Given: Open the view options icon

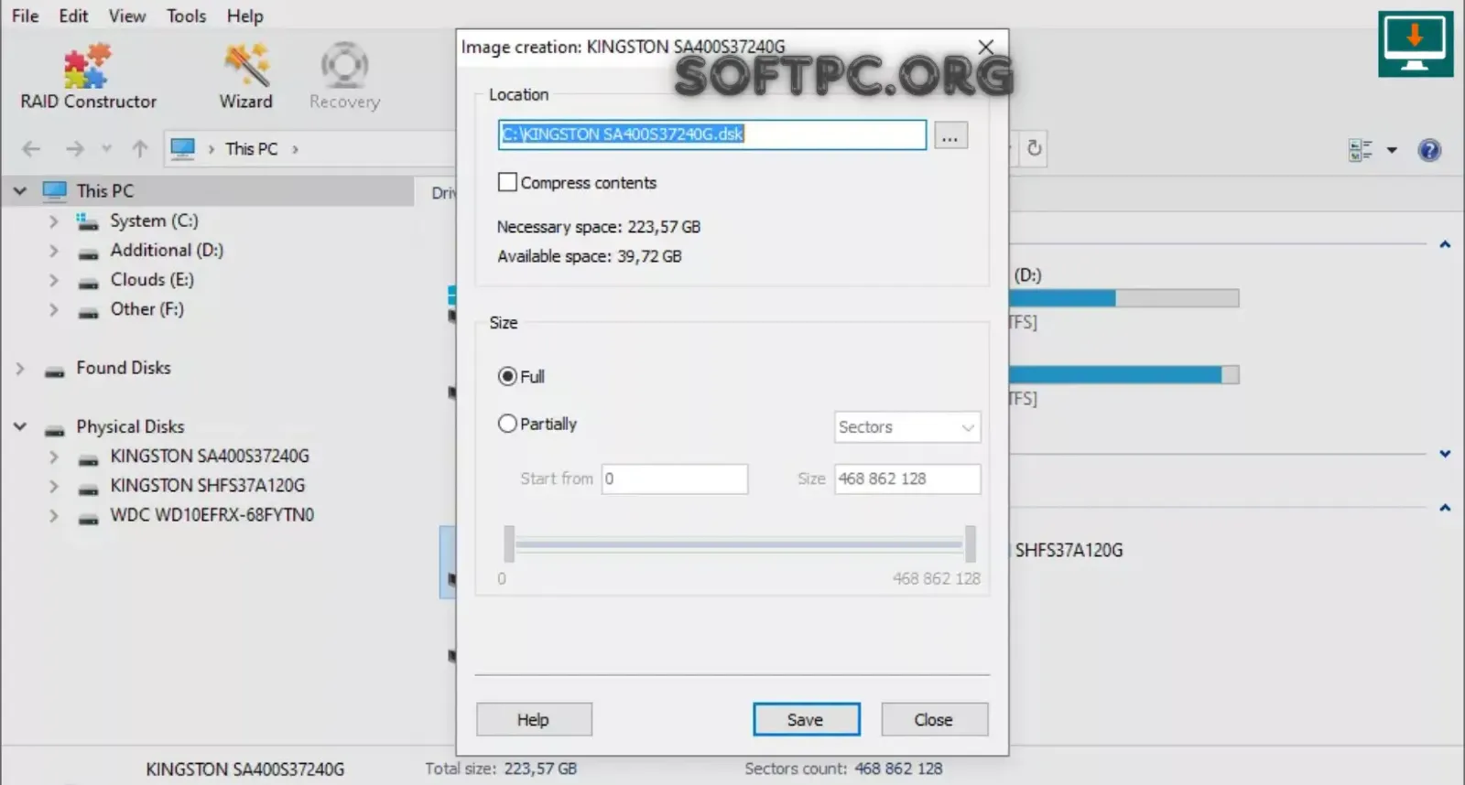Looking at the screenshot, I should (1361, 150).
